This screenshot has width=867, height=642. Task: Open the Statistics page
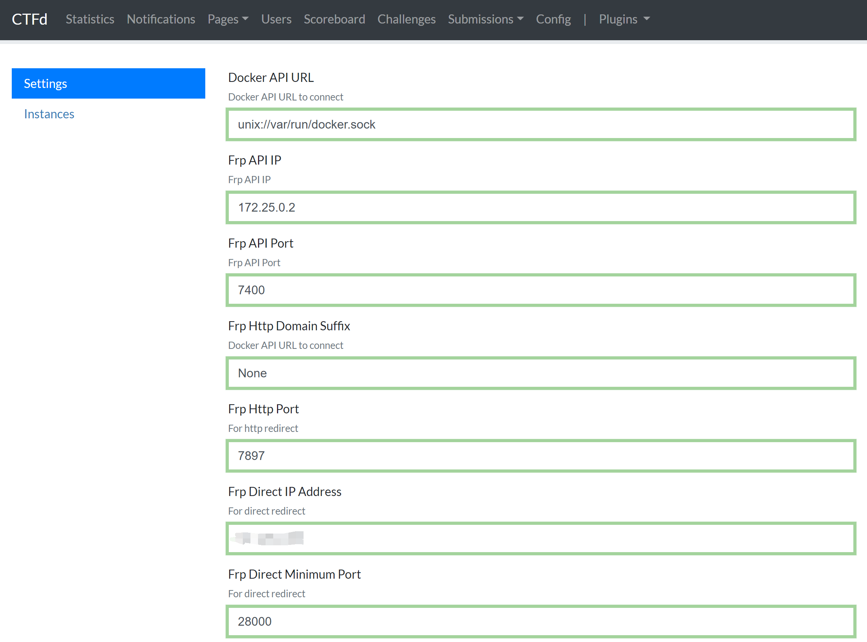[x=90, y=19]
